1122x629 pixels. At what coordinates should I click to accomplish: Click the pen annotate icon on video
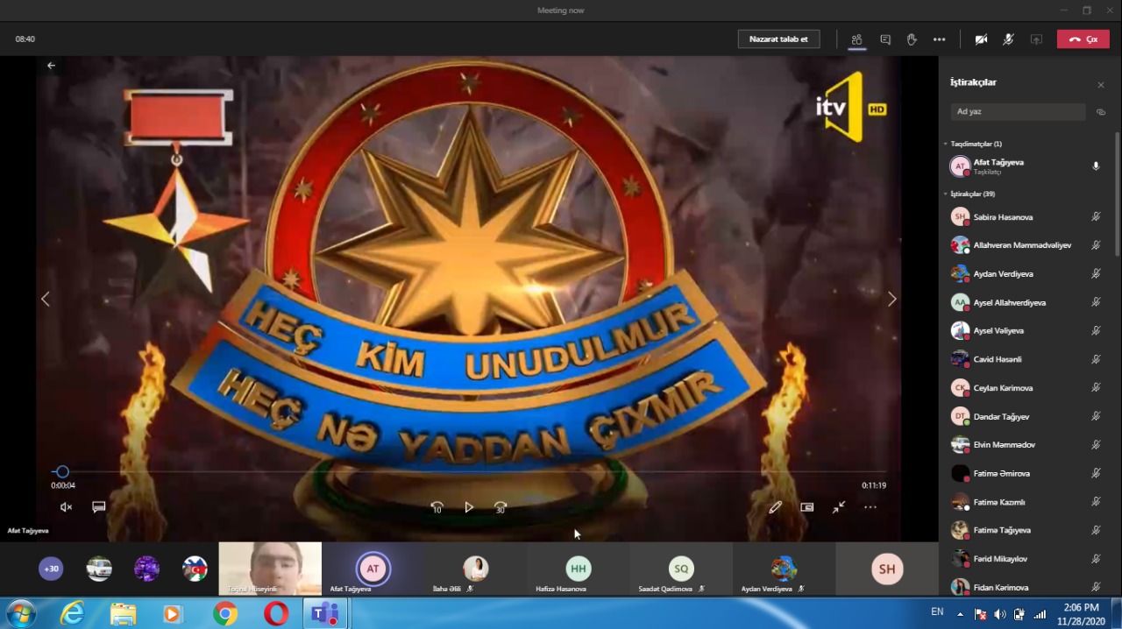point(775,506)
